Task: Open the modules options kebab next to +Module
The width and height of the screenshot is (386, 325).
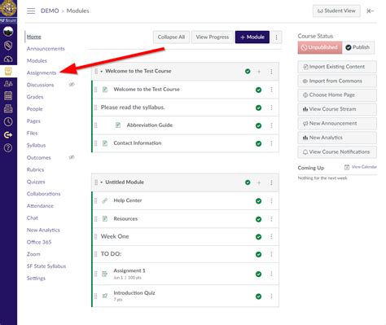Action: [276, 37]
